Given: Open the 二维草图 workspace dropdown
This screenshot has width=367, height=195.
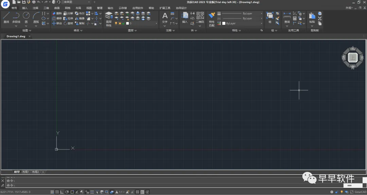Looking at the screenshot, I should point(75,2).
